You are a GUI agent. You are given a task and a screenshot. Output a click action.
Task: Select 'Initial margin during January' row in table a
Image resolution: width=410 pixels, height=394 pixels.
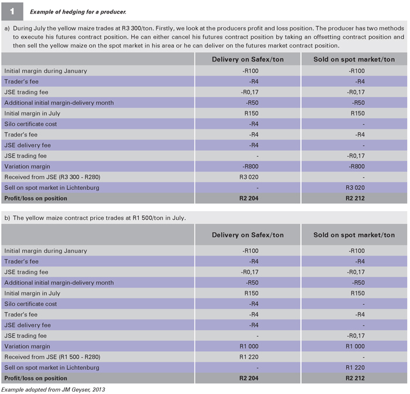204,71
